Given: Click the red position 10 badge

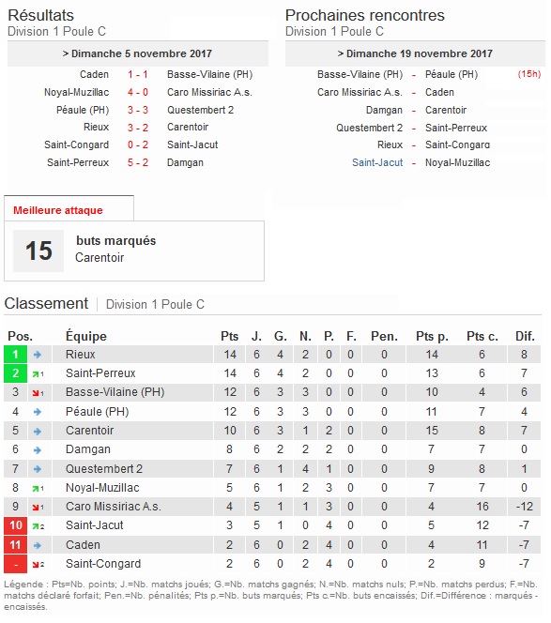Looking at the screenshot, I should point(16,525).
